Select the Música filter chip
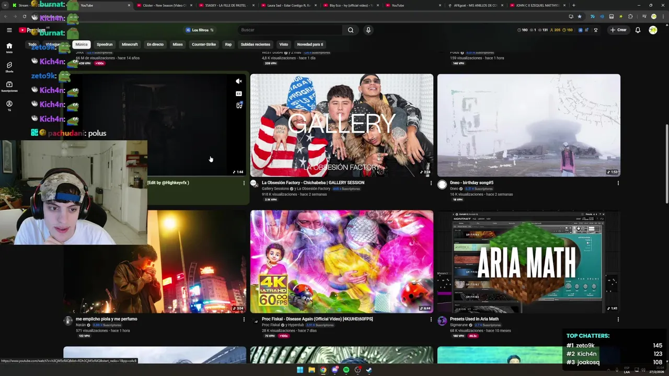 [x=81, y=44]
